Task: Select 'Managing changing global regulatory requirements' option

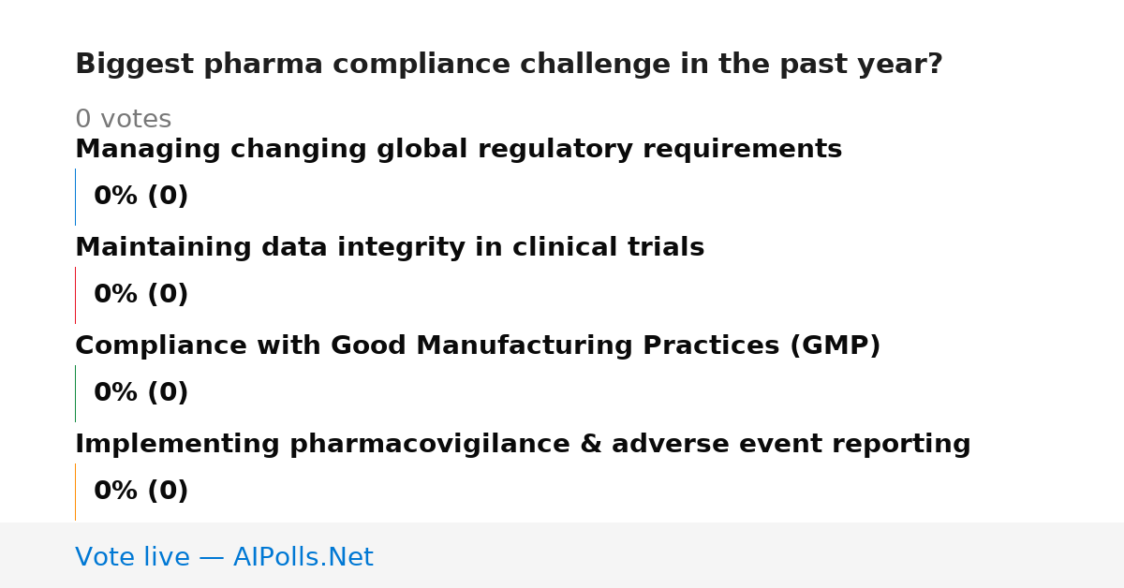Action: (458, 150)
